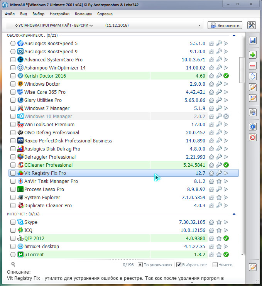Click the run arrow for Process Lasso Pro
The width and height of the screenshot is (262, 286).
coord(226,190)
